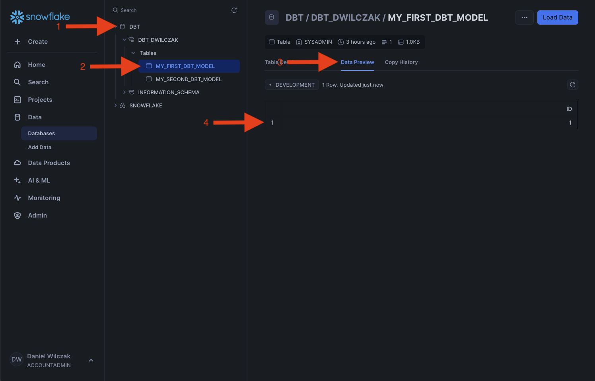The width and height of the screenshot is (595, 381).
Task: Click the Projects terminal icon
Action: click(17, 100)
